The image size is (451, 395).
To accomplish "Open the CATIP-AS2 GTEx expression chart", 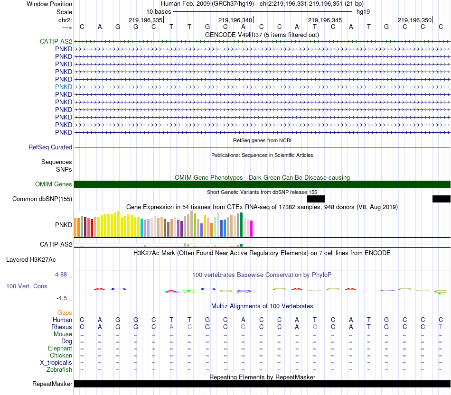I will point(163,245).
